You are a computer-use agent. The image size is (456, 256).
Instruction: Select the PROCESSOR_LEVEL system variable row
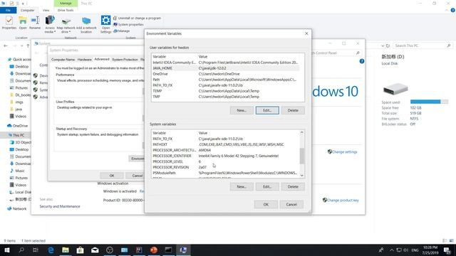click(225, 161)
